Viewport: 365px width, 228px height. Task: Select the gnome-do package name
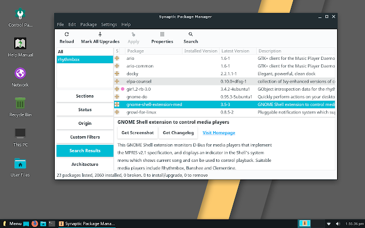point(137,97)
